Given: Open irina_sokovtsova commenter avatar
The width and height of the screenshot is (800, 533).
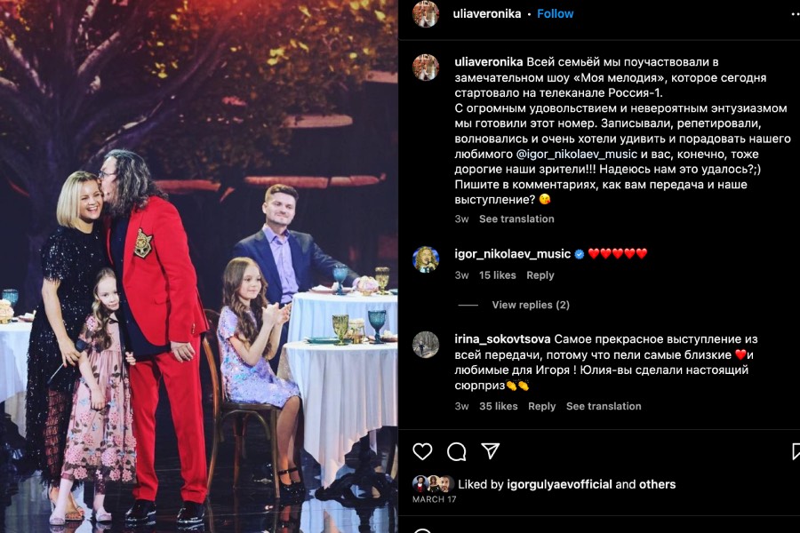Looking at the screenshot, I should click(426, 345).
